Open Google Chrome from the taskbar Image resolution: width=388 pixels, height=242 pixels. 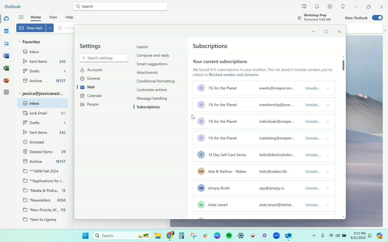pos(170,235)
